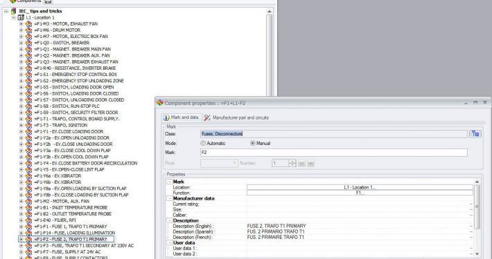Select Automatic mode radio button
The height and width of the screenshot is (259, 492).
203,143
